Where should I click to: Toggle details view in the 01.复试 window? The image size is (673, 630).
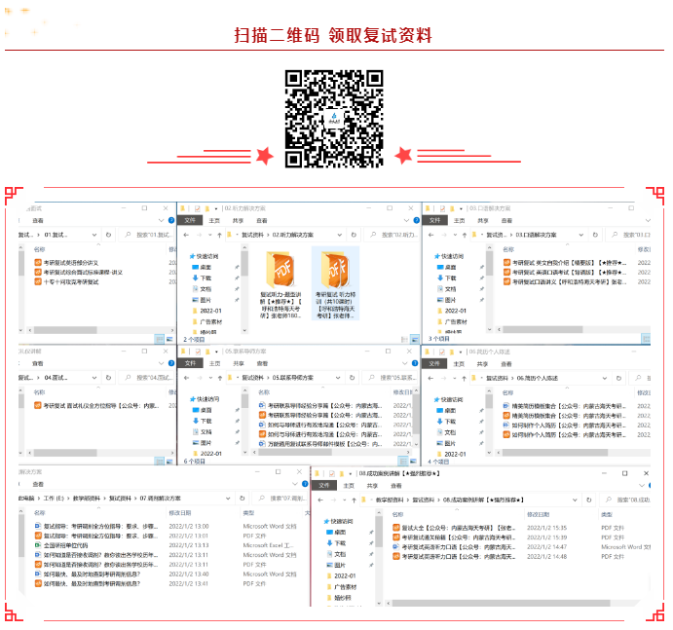coord(160,340)
